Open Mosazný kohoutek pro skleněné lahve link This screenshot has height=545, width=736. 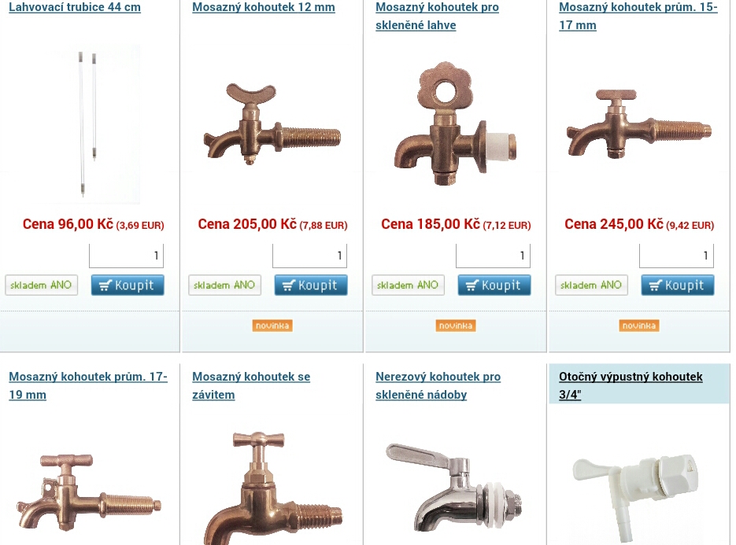437,16
